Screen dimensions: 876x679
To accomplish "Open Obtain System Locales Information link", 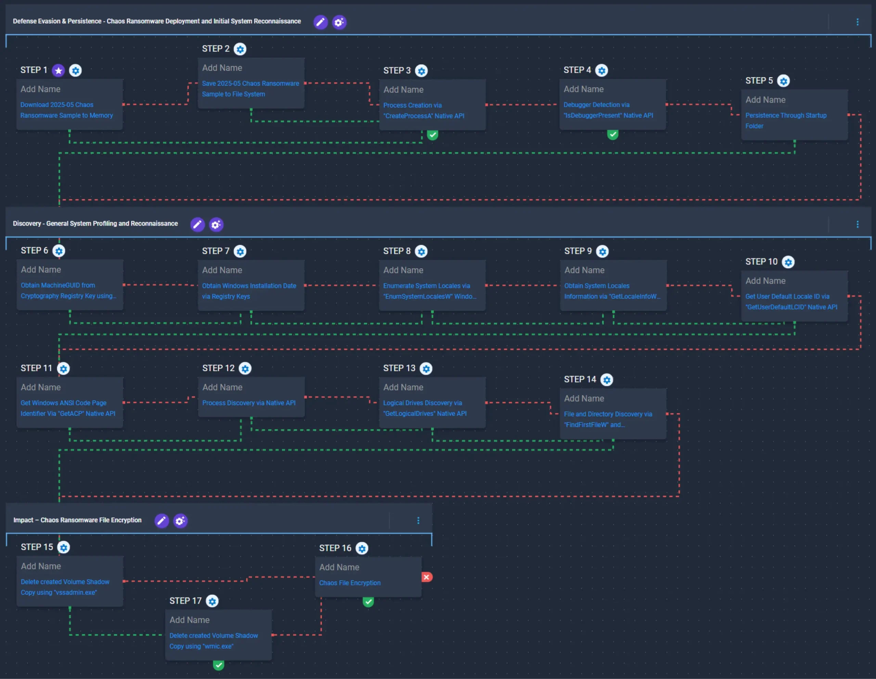I will pos(612,291).
